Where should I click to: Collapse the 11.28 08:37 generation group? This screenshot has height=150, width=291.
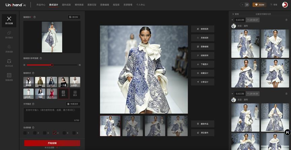232,20
